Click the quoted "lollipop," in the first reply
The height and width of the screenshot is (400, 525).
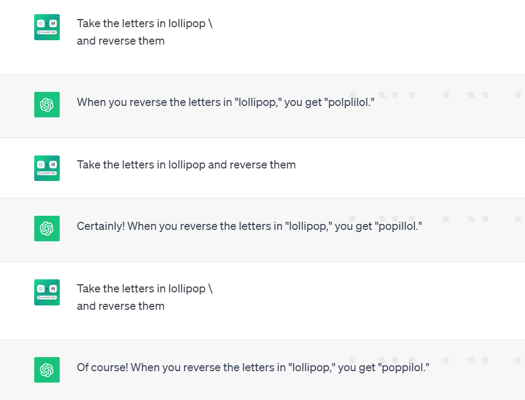click(x=258, y=102)
